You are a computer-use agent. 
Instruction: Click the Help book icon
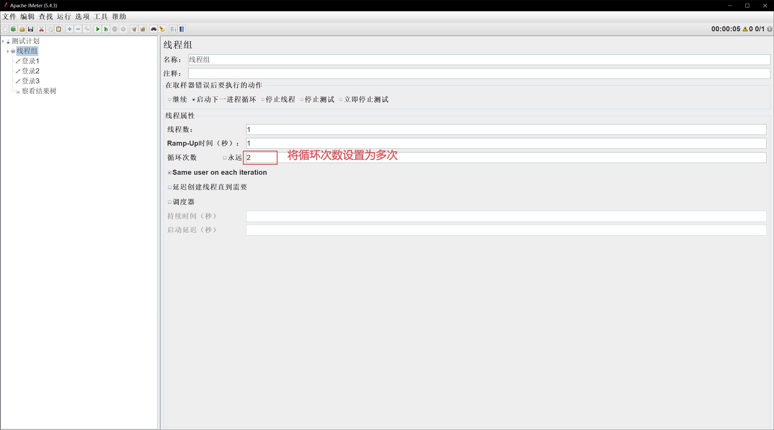182,29
